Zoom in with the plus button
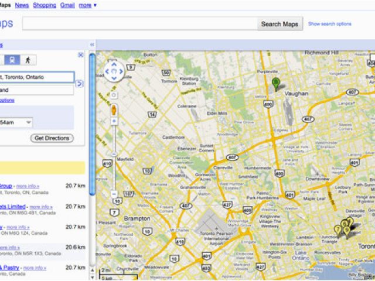This screenshot has height=281, width=375. (x=114, y=121)
